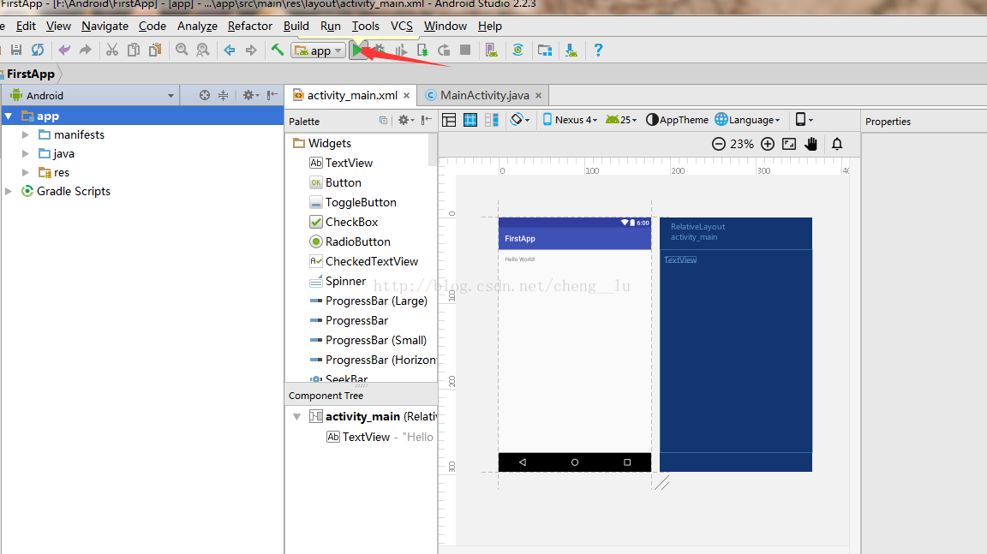The image size is (987, 554).
Task: Sync project with Gradle files icon
Action: pyautogui.click(x=517, y=50)
